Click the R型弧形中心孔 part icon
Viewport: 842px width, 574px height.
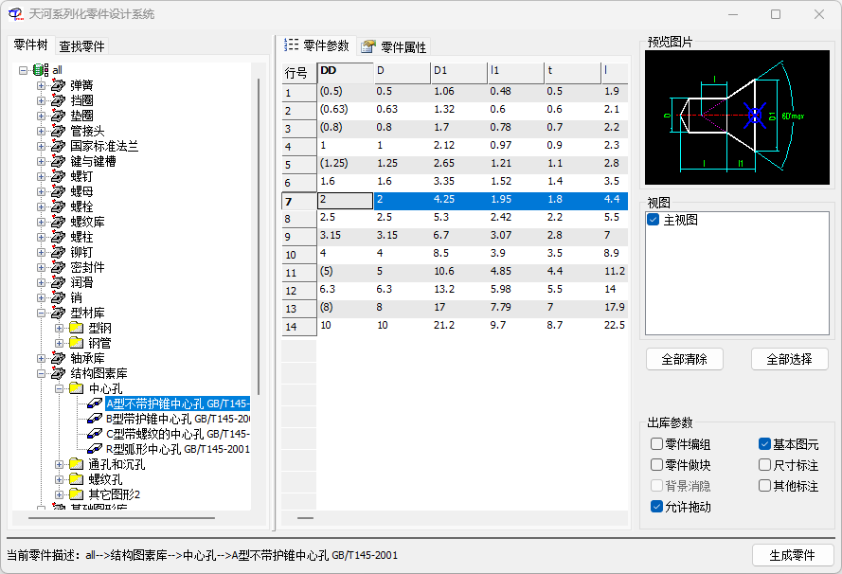point(95,448)
